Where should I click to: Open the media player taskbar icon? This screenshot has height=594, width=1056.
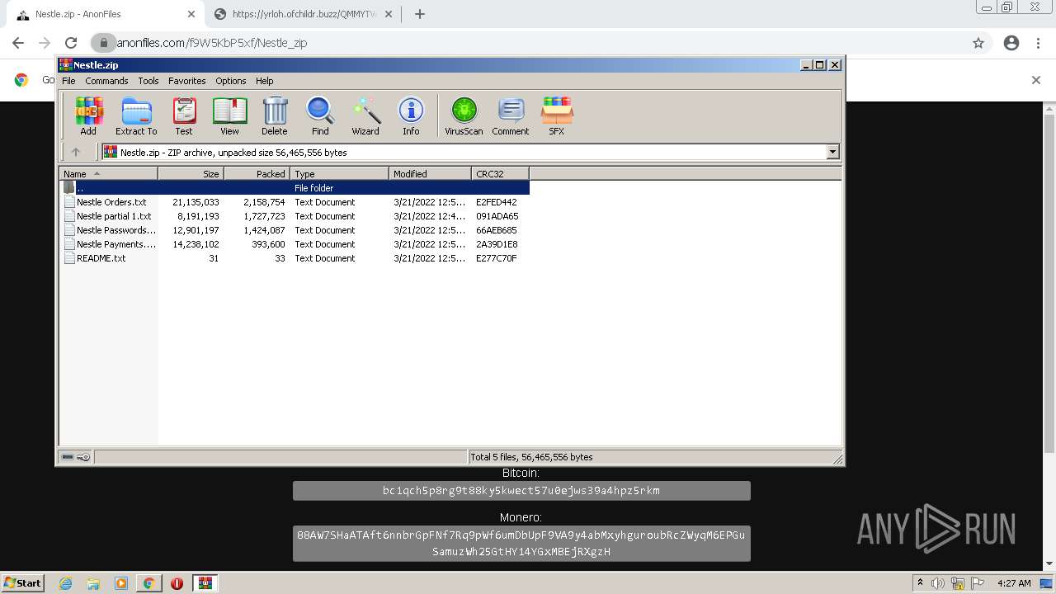(121, 583)
